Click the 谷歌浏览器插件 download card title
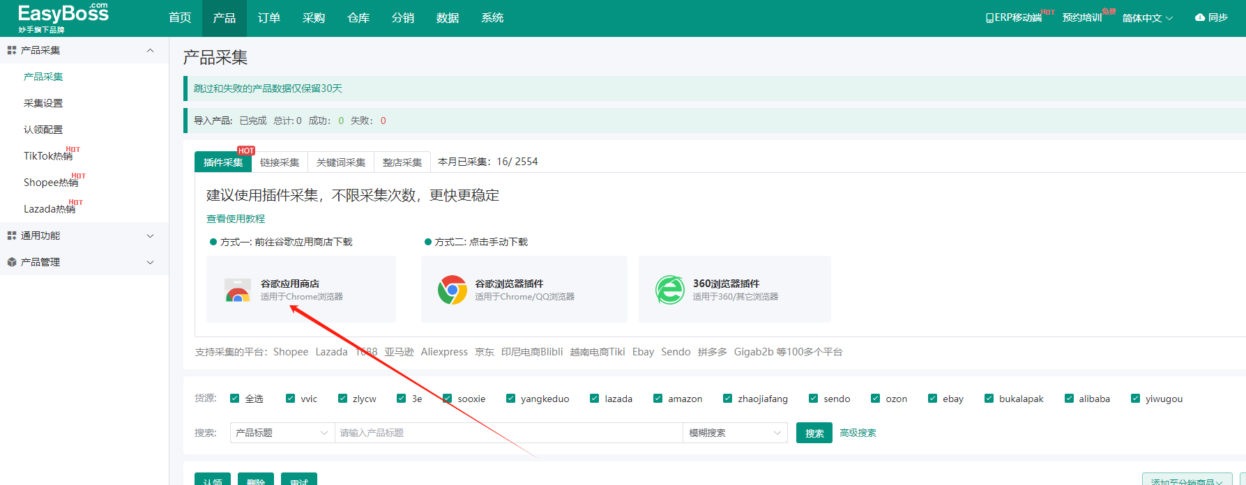 coord(509,284)
